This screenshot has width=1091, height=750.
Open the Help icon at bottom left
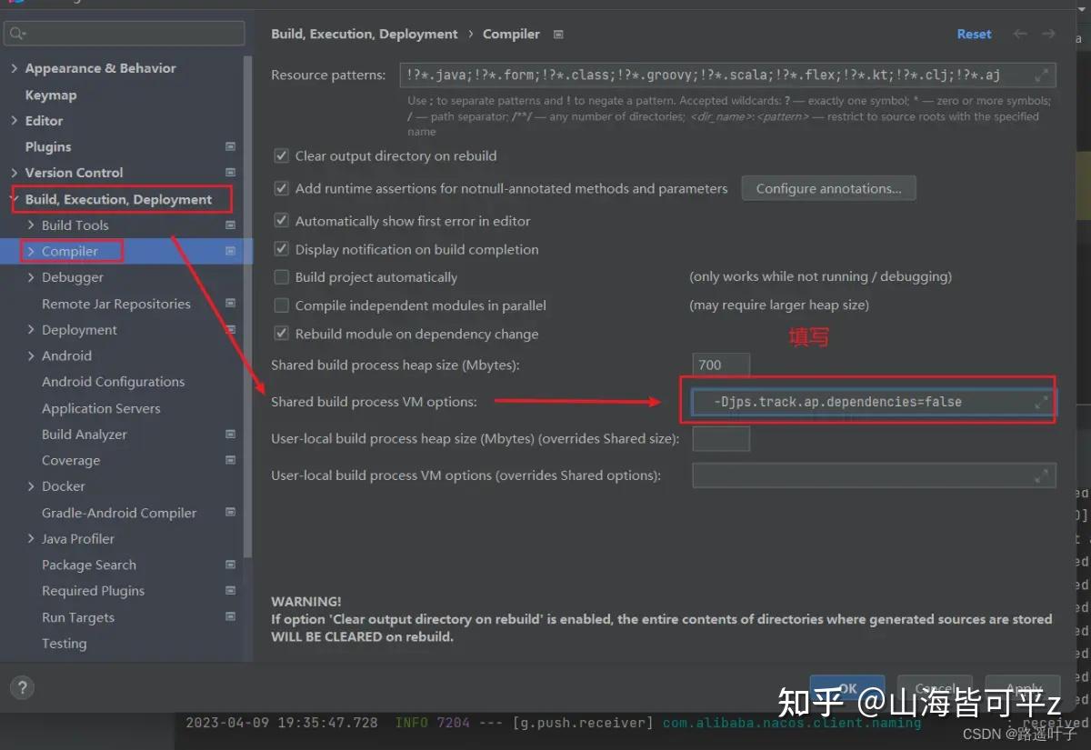(21, 687)
